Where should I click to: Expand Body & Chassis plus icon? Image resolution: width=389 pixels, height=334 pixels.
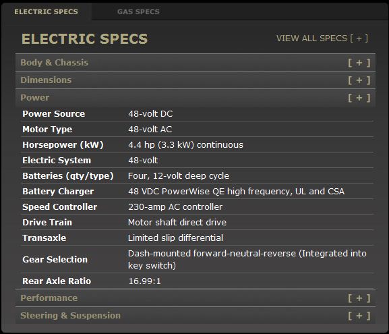tap(359, 63)
